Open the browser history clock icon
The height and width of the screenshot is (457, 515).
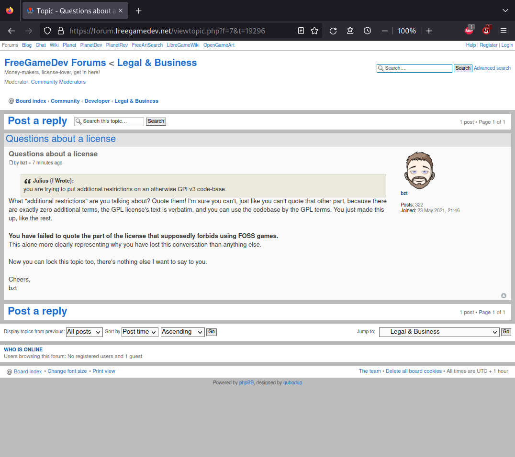point(367,31)
